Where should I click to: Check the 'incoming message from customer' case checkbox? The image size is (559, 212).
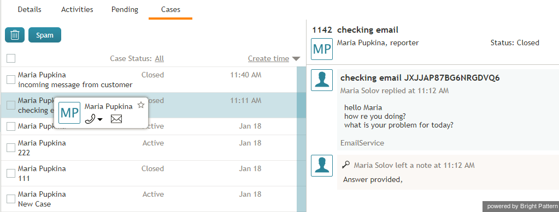click(11, 80)
